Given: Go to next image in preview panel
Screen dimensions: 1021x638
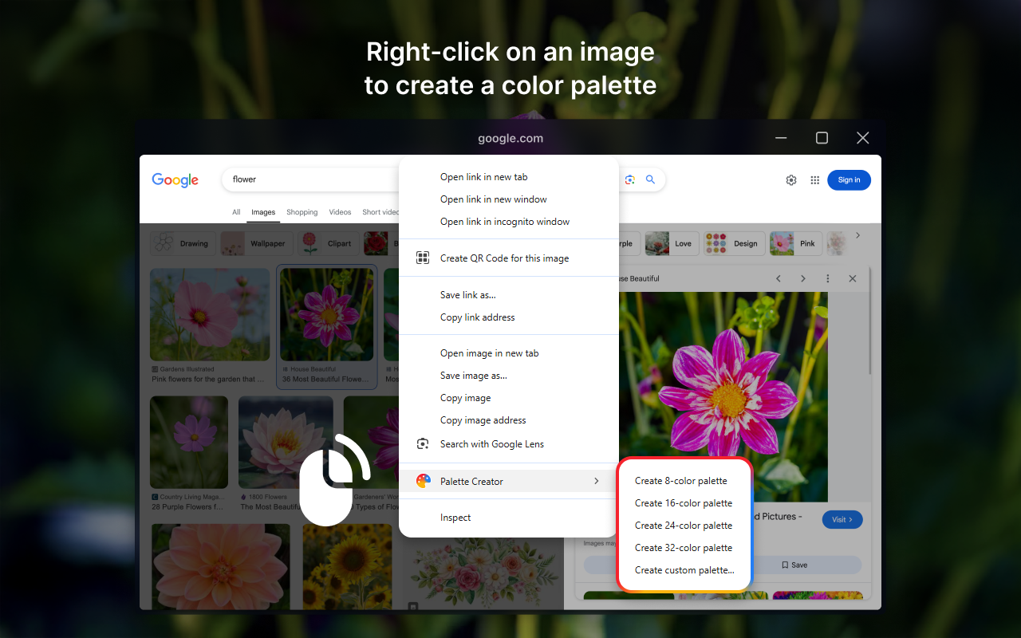Looking at the screenshot, I should (803, 278).
